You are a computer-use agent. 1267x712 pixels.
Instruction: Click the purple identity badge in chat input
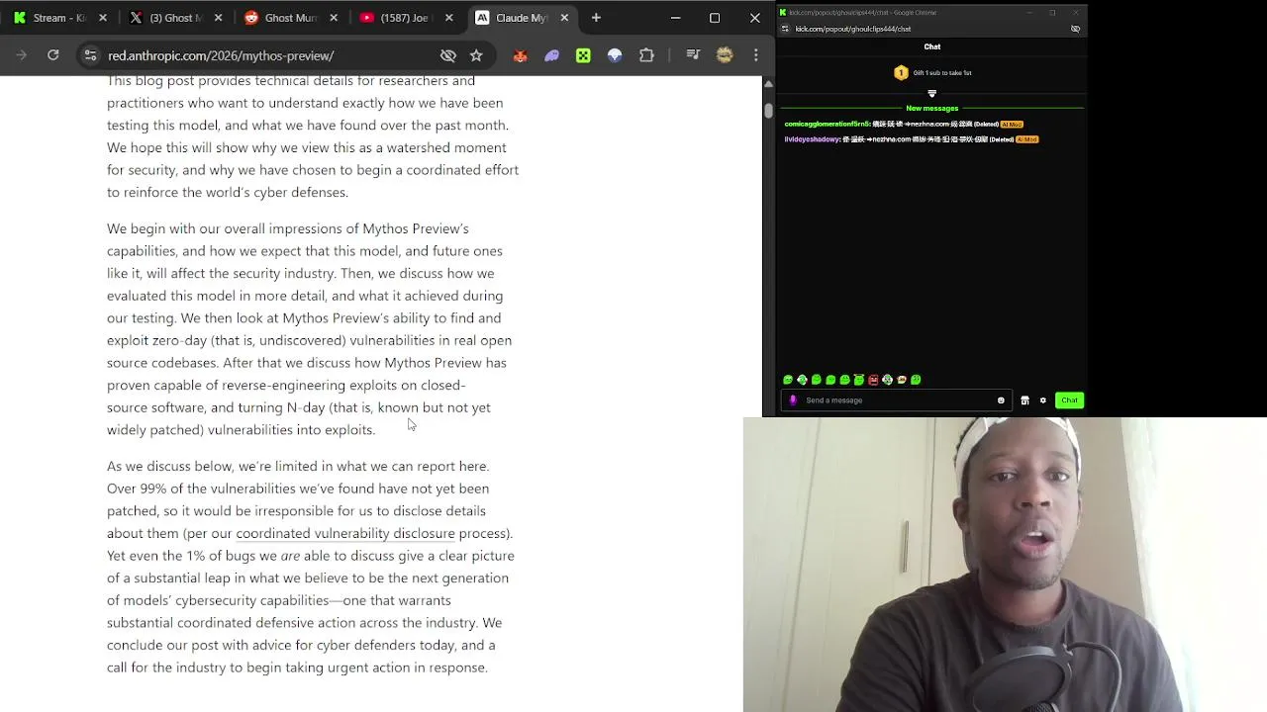(793, 400)
